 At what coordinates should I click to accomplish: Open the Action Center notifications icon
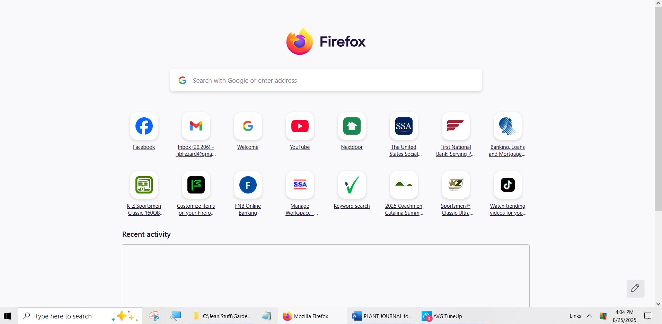[x=648, y=316]
